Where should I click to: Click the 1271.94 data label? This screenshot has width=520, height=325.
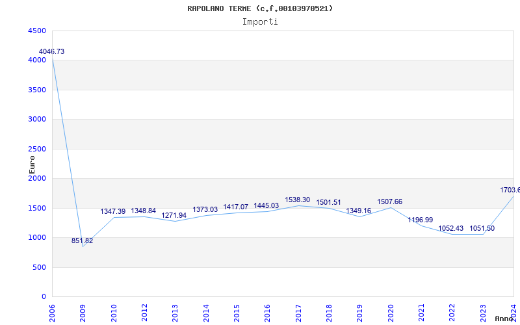click(x=174, y=215)
